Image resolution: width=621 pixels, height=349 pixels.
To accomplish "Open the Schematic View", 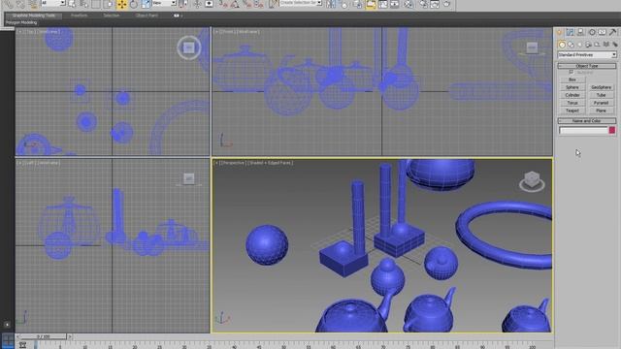I will point(395,4).
